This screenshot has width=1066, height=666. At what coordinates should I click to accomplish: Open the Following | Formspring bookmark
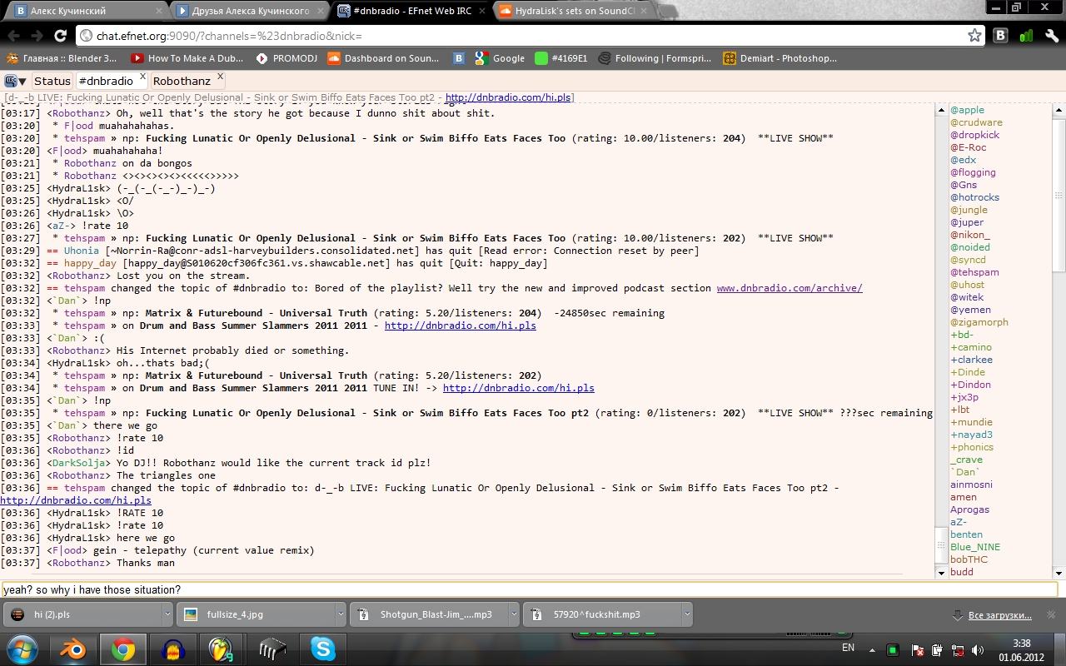[x=655, y=58]
